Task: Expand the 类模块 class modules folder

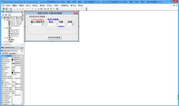Action: (x=5, y=42)
